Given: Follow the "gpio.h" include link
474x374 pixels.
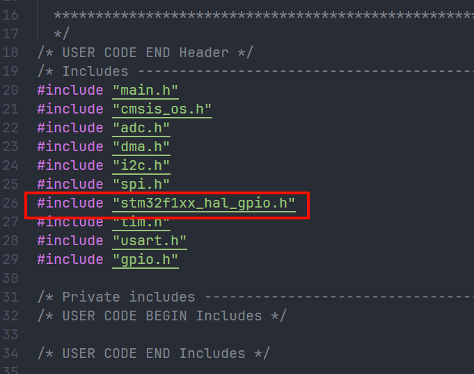Looking at the screenshot, I should [145, 259].
